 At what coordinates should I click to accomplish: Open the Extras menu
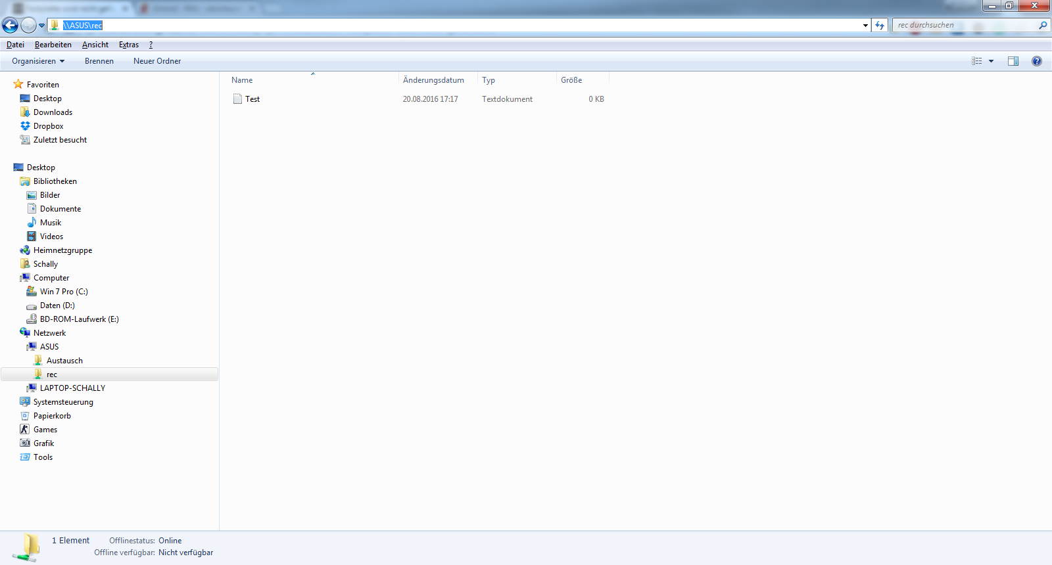pos(129,45)
